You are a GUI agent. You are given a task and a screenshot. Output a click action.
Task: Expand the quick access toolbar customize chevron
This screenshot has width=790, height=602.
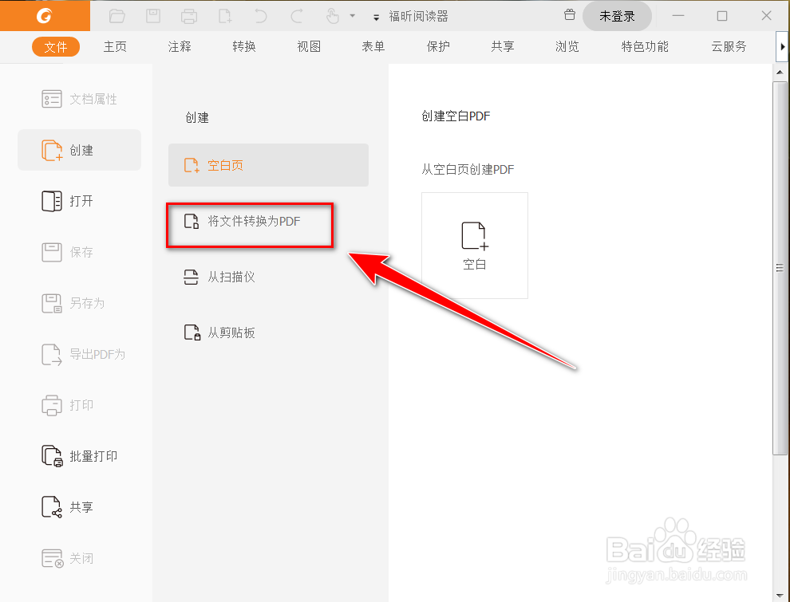click(x=375, y=16)
